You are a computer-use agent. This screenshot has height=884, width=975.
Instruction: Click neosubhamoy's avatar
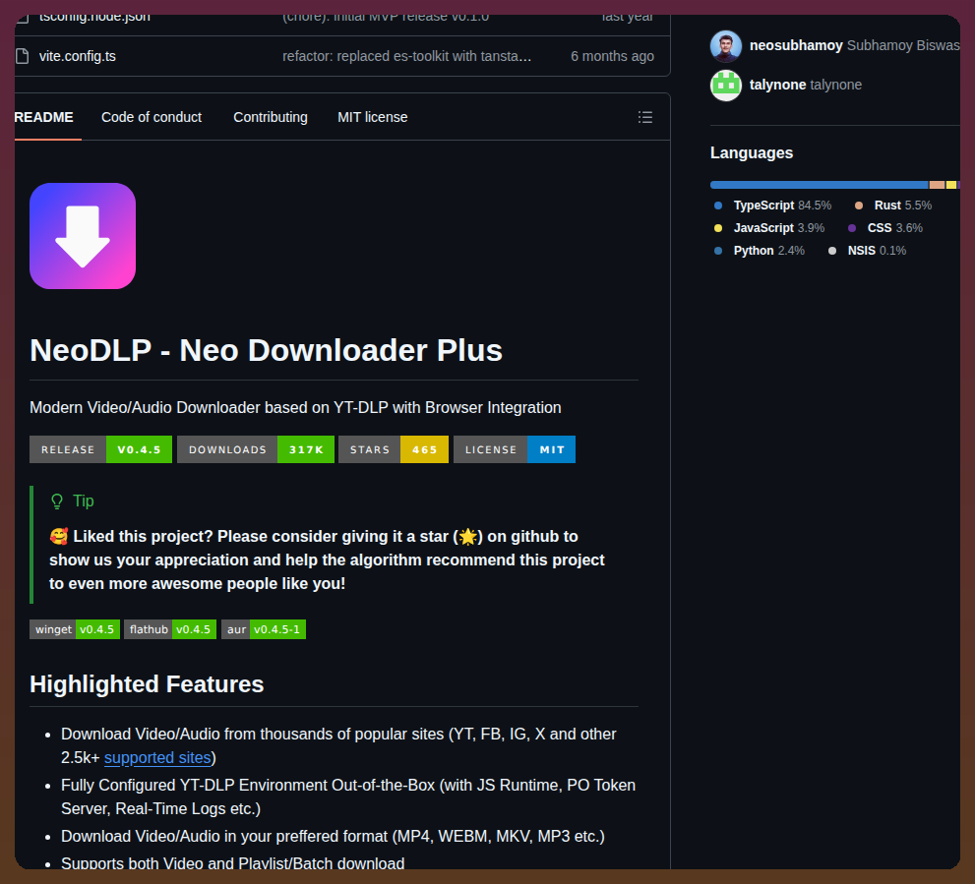726,46
